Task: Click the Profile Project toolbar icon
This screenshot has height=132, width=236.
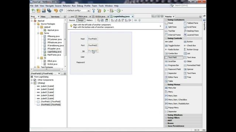Action: (x=119, y=11)
